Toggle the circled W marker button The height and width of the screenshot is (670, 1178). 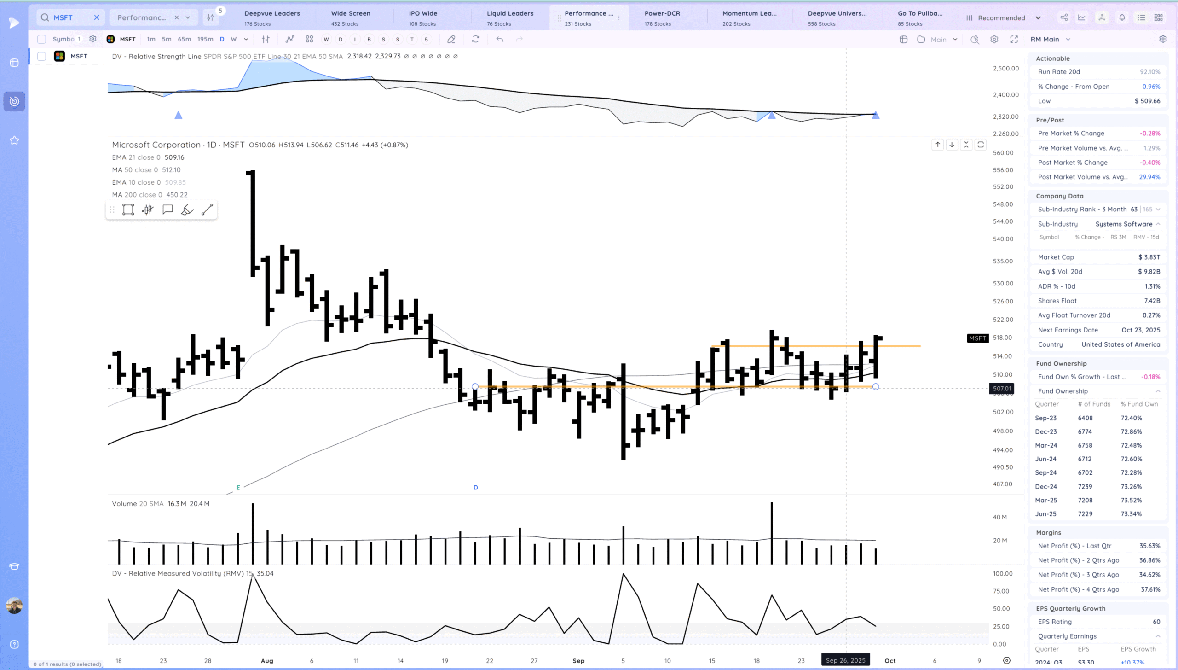click(x=326, y=40)
